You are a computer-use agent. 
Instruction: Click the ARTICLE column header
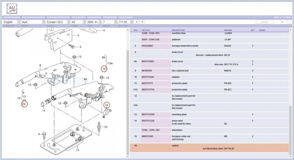pos(146,30)
